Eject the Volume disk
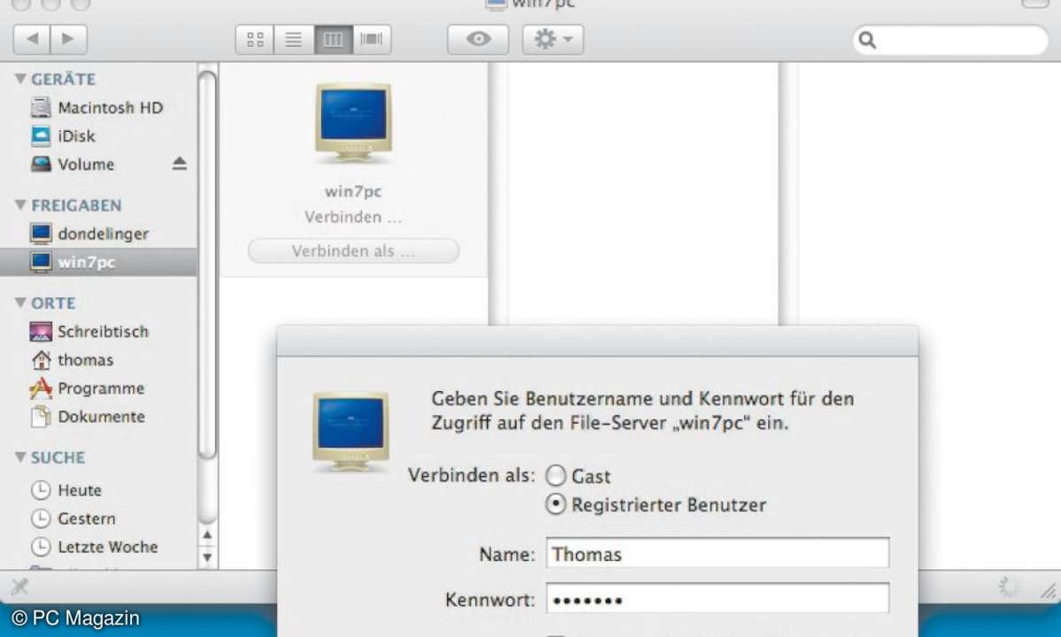The image size is (1061, 637). pos(180,164)
